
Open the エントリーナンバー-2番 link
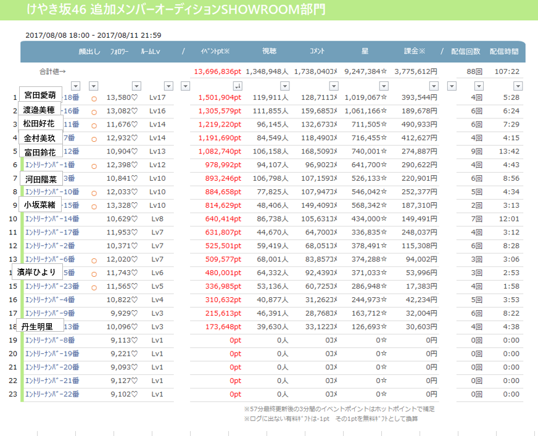click(50, 245)
